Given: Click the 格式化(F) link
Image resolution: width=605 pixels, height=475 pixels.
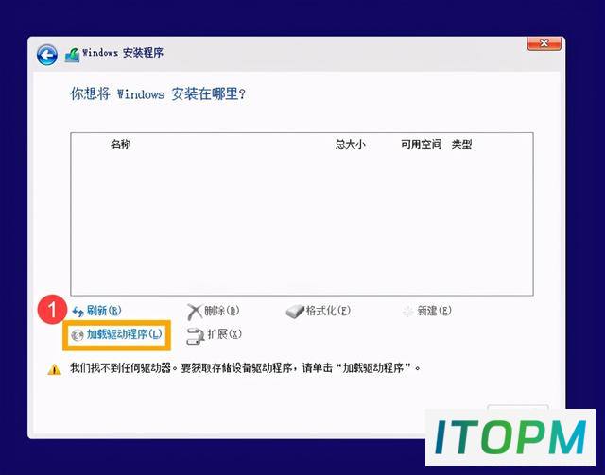Looking at the screenshot, I should click(x=328, y=311).
